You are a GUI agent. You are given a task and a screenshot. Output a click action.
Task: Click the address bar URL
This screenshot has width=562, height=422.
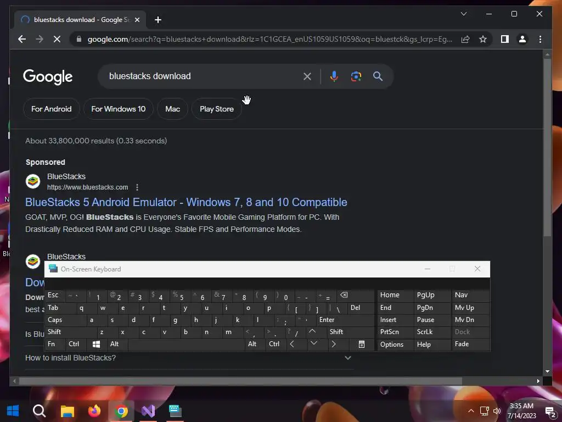(269, 39)
